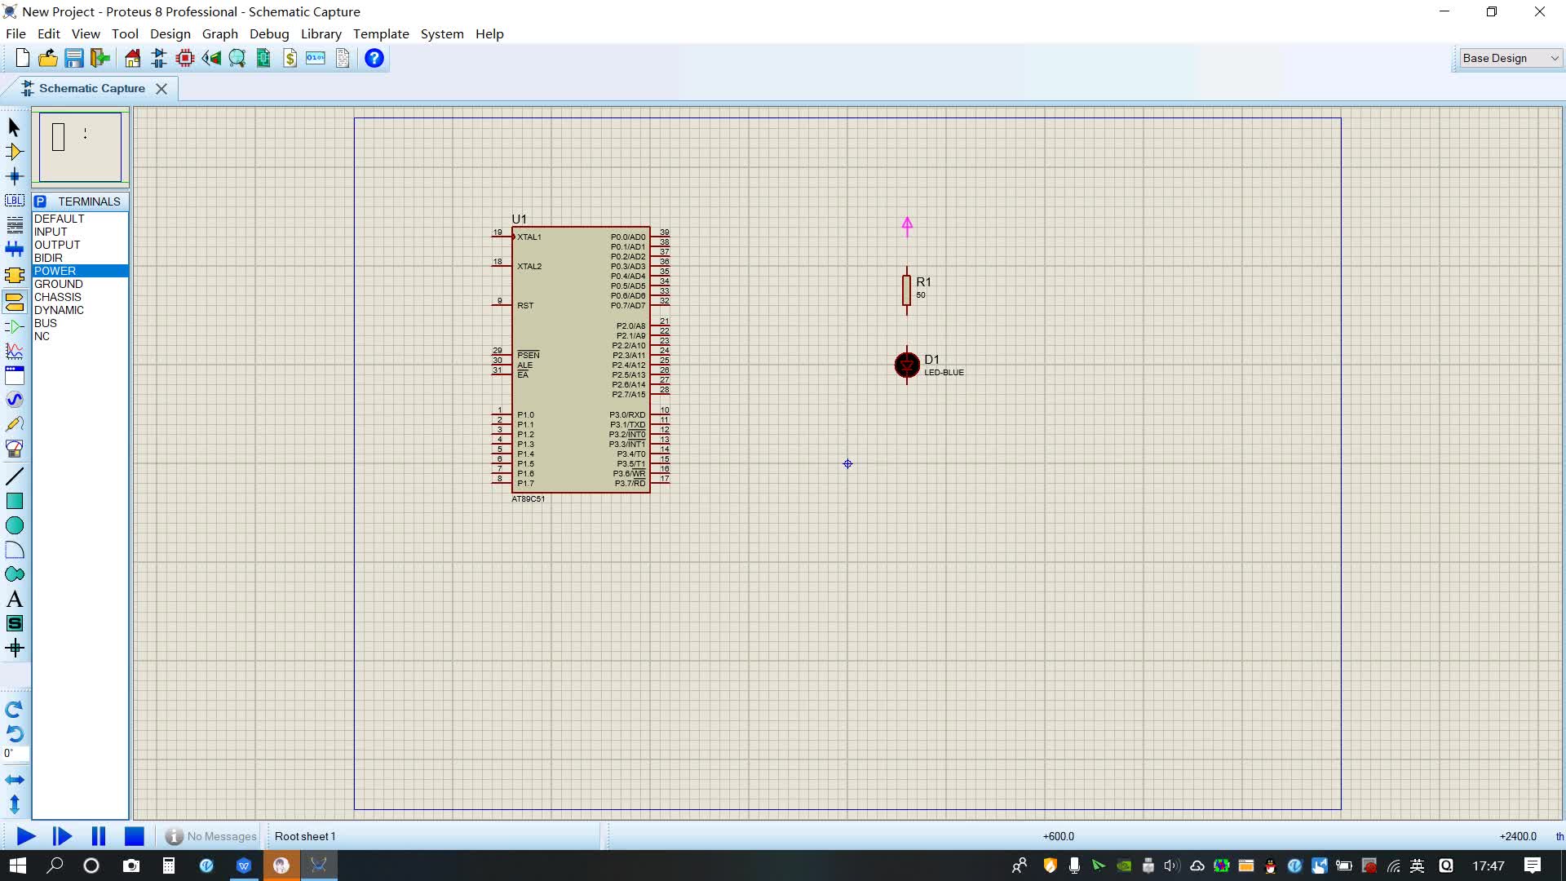Select the 2D Text tool
The image size is (1566, 881).
(x=14, y=600)
